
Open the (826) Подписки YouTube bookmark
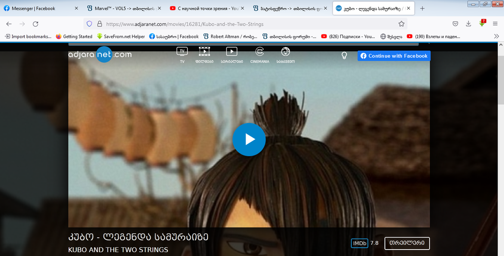pos(348,36)
